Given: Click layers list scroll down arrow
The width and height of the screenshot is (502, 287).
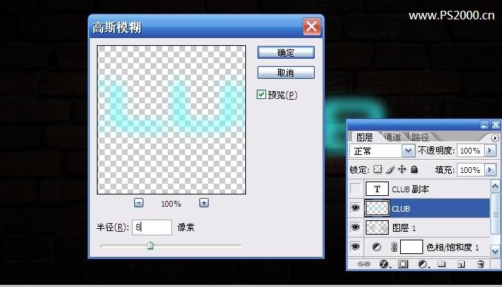Looking at the screenshot, I should point(495,251).
